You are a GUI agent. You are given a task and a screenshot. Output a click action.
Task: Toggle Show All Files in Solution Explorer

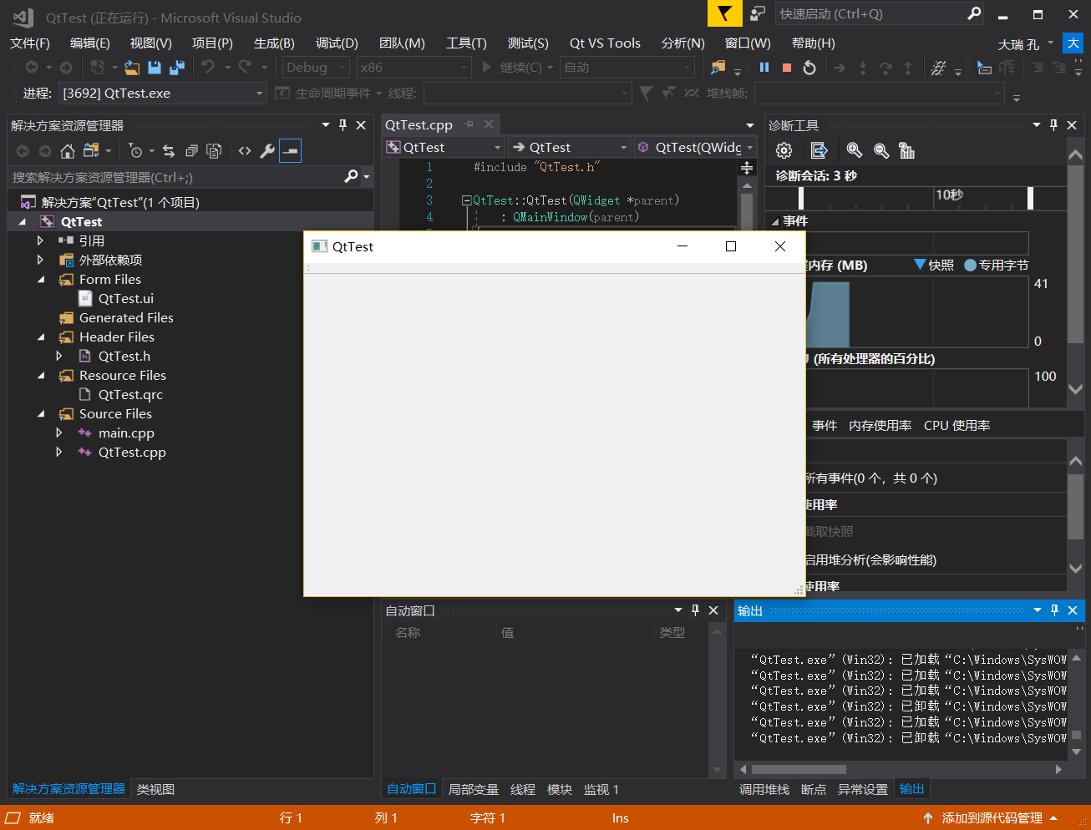tap(212, 150)
